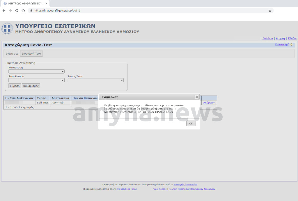Screen dimensions: 298x201
Task: Open the Βοήθεια link
Action: coord(268,38)
